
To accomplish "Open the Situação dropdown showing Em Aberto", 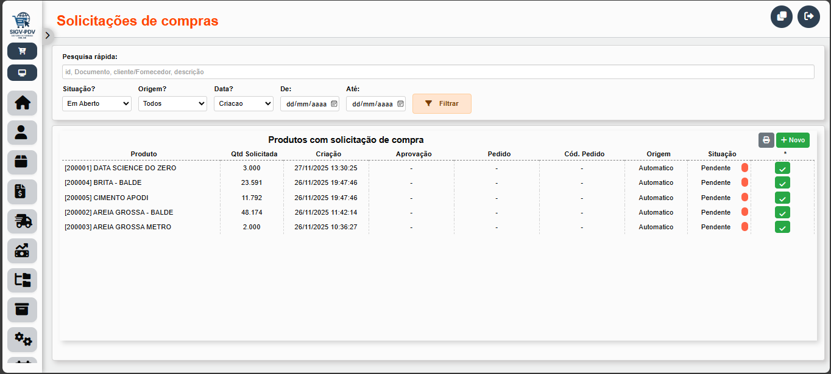I will coord(96,103).
